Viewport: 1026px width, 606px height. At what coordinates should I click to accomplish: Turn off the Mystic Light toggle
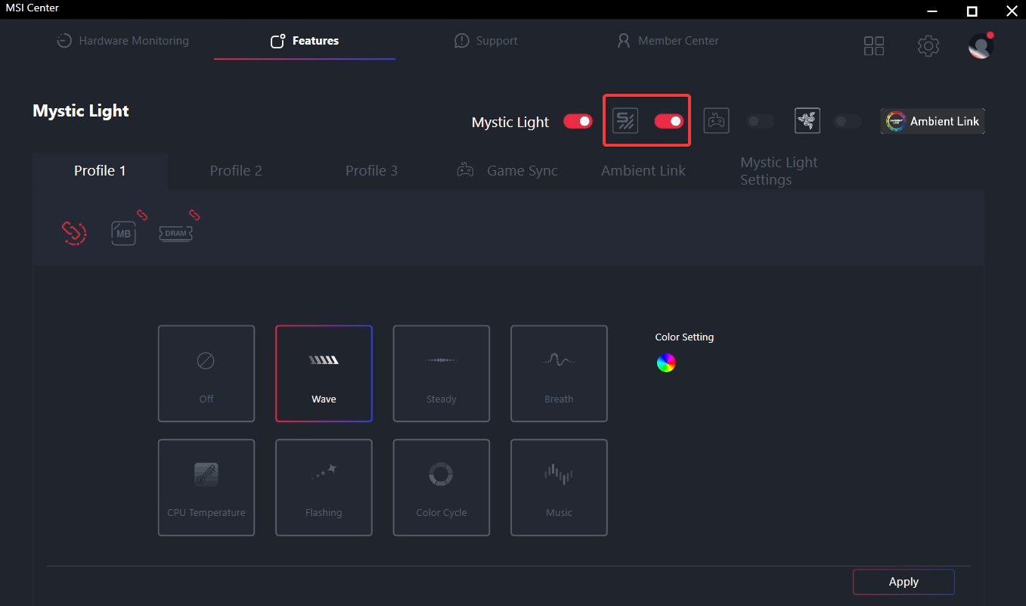pos(578,122)
